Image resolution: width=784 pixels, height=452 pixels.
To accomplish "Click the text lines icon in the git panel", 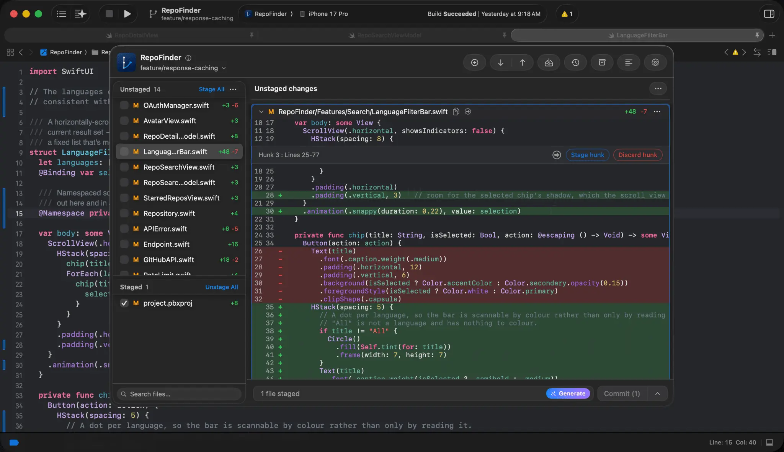I will [629, 63].
